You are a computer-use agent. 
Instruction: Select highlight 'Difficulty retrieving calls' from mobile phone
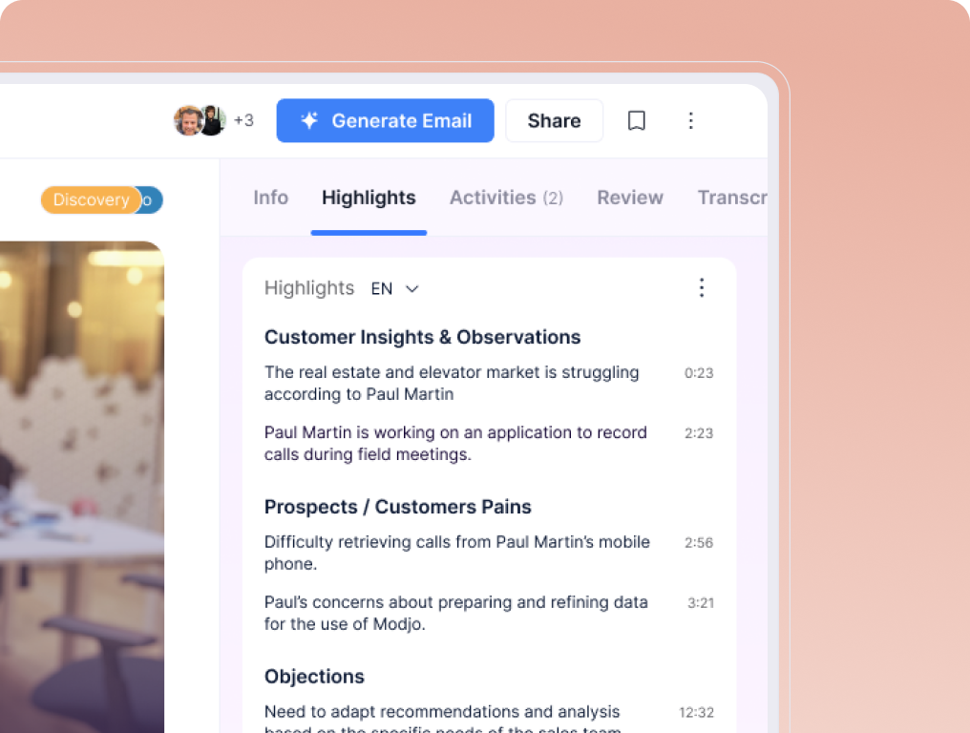pos(456,553)
